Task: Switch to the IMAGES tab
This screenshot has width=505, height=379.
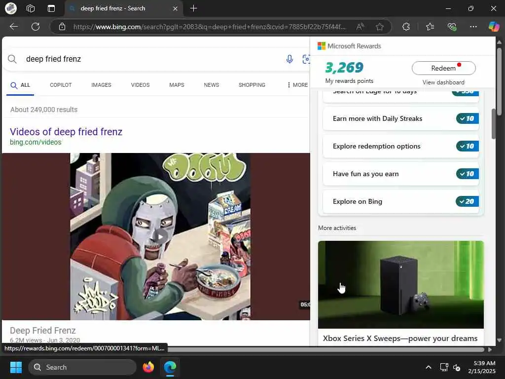Action: click(x=101, y=85)
